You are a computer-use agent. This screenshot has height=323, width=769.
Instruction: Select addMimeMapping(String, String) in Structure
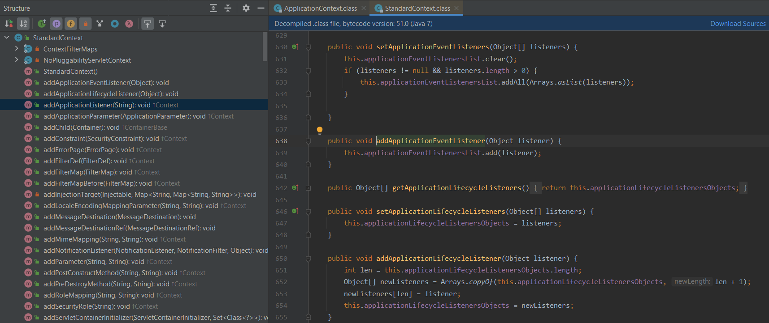pos(134,239)
